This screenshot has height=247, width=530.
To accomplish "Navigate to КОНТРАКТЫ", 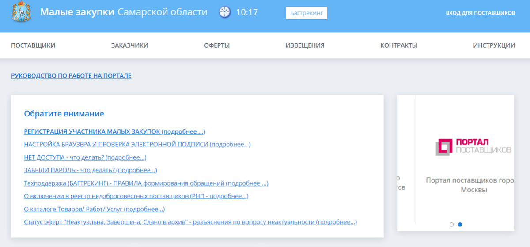I will pyautogui.click(x=399, y=45).
